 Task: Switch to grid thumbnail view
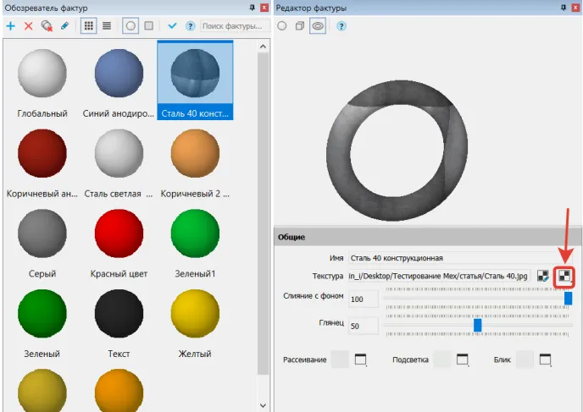88,26
